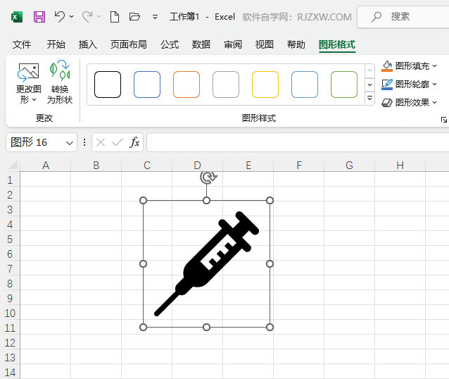Click the bottom-right resize handle of graphic
The image size is (449, 379).
[270, 327]
